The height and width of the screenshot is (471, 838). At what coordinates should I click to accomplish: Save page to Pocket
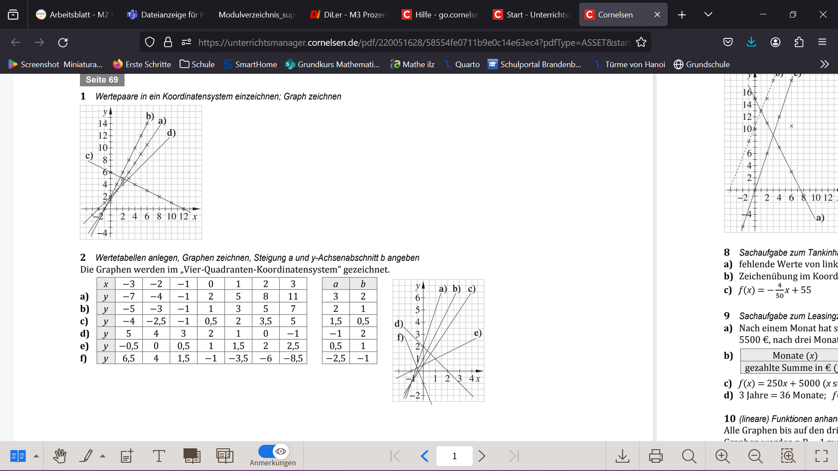(x=728, y=42)
